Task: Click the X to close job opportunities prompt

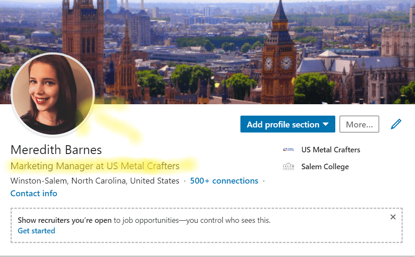Action: coord(393,216)
